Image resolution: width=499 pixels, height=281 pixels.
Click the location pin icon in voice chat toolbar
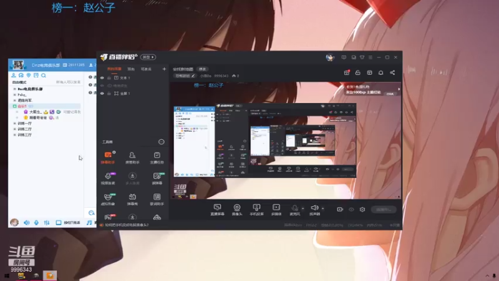tap(29, 76)
